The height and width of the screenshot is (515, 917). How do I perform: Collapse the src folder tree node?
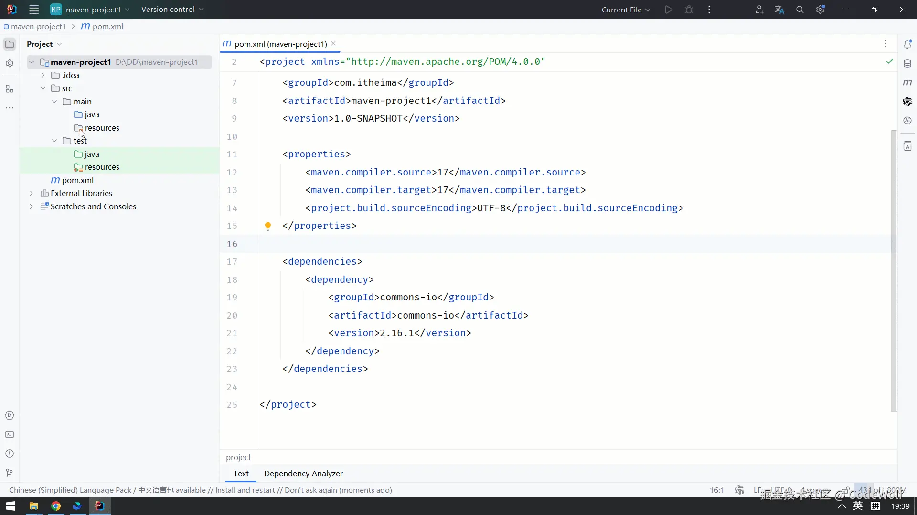[43, 88]
